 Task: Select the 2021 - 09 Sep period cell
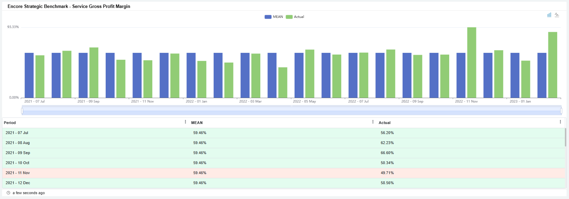18,153
